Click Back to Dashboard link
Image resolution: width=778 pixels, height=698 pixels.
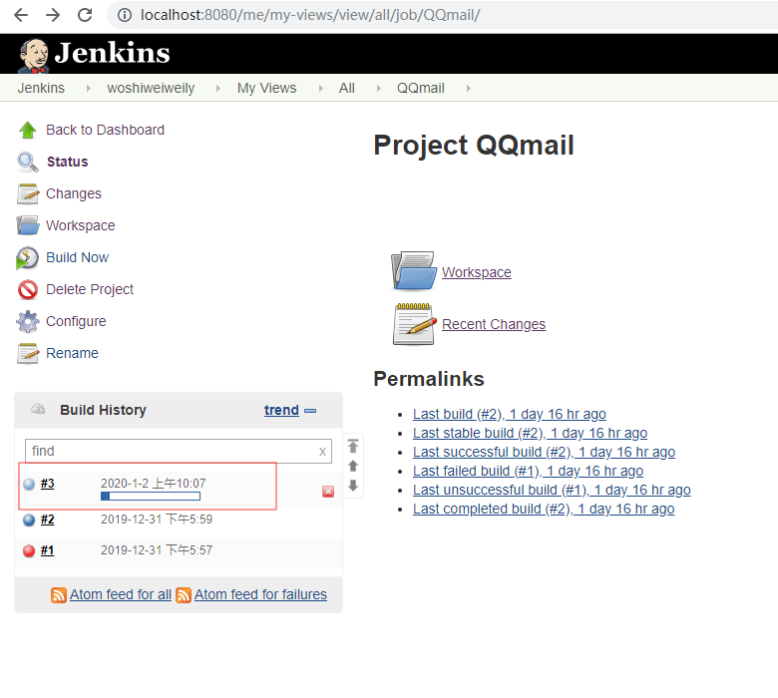[x=105, y=130]
